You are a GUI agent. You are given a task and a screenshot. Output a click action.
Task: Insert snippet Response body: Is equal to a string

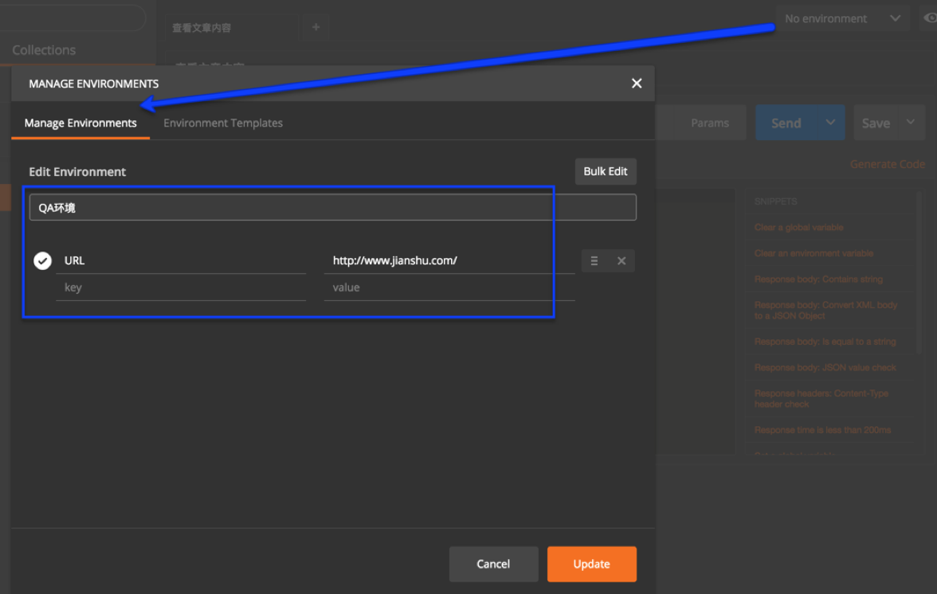click(825, 342)
